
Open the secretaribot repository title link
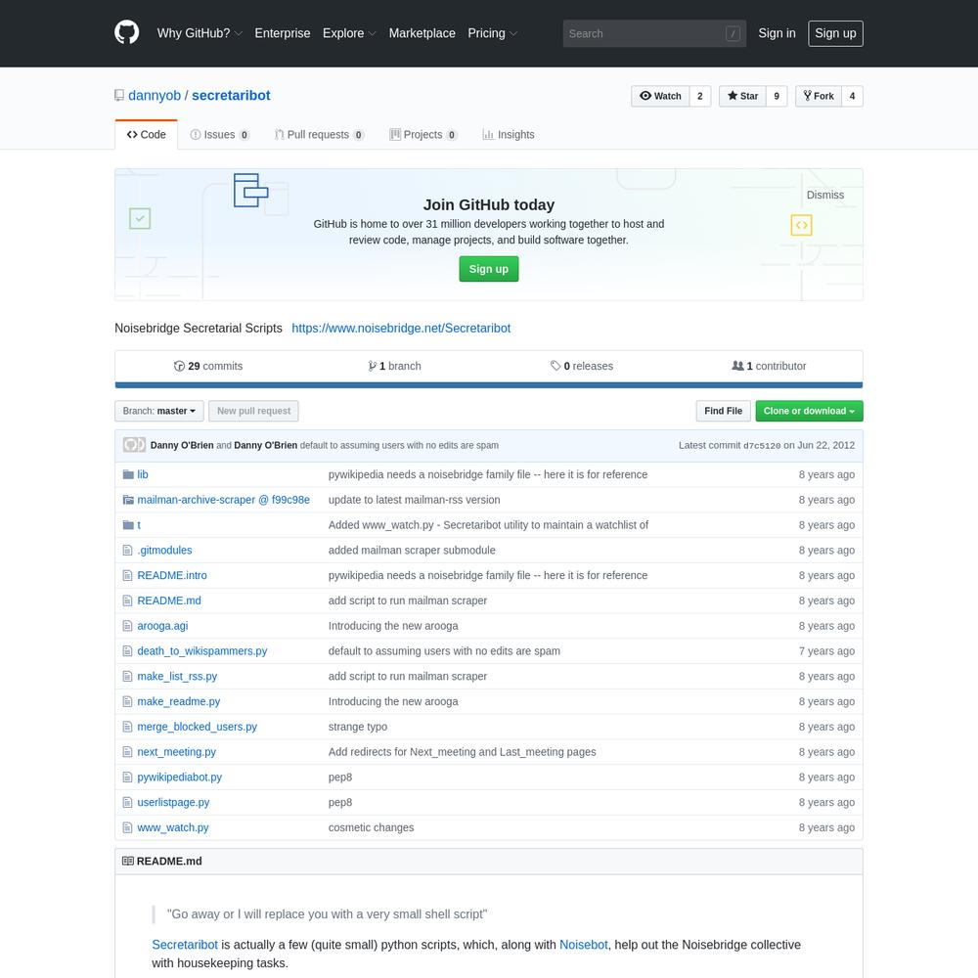coord(231,96)
